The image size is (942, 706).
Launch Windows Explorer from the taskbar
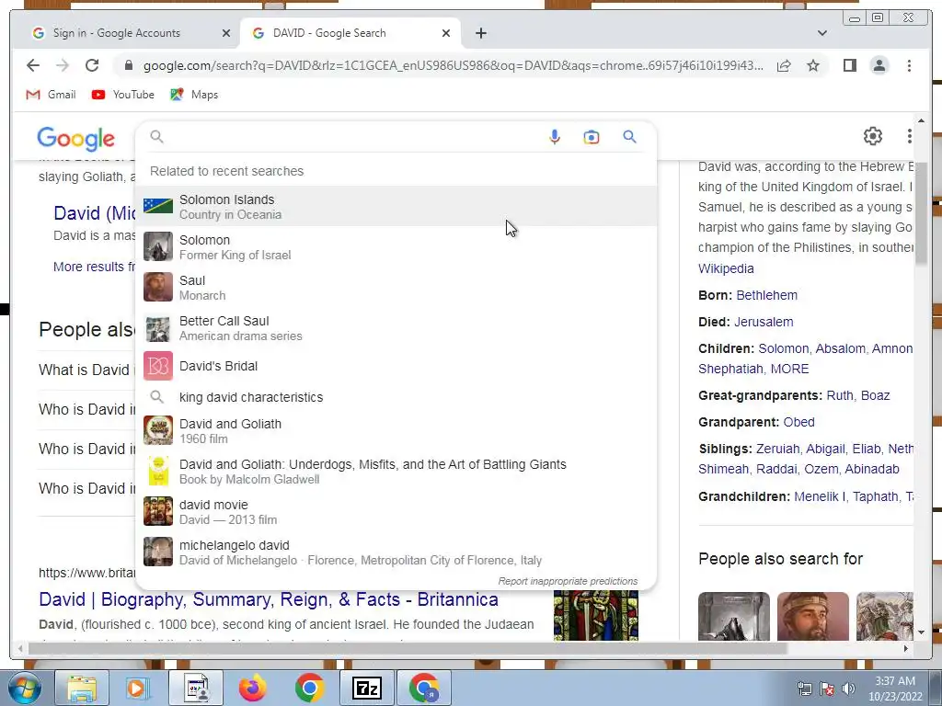coord(82,688)
